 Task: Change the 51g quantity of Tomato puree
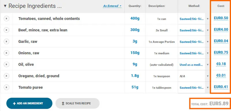(135, 87)
